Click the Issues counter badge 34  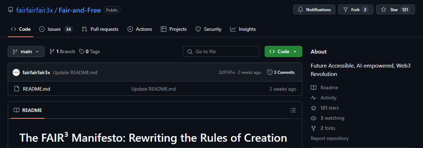(x=68, y=29)
